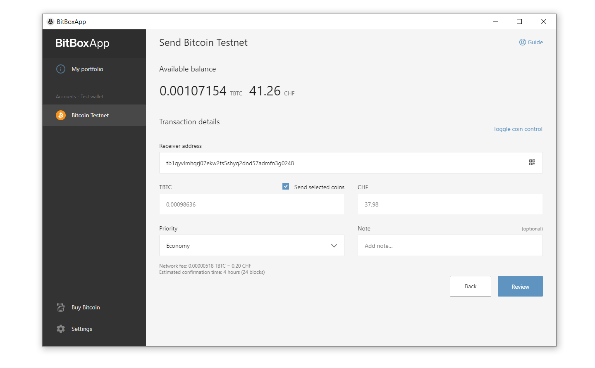Click the QR code scan icon

click(x=532, y=163)
